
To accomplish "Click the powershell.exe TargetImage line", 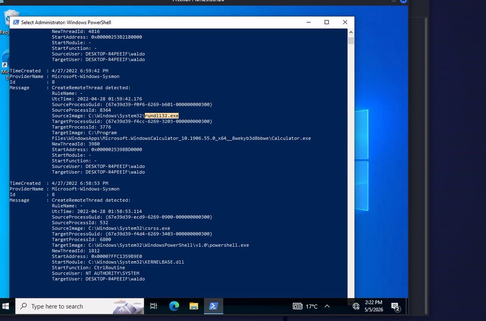I will click(150, 245).
